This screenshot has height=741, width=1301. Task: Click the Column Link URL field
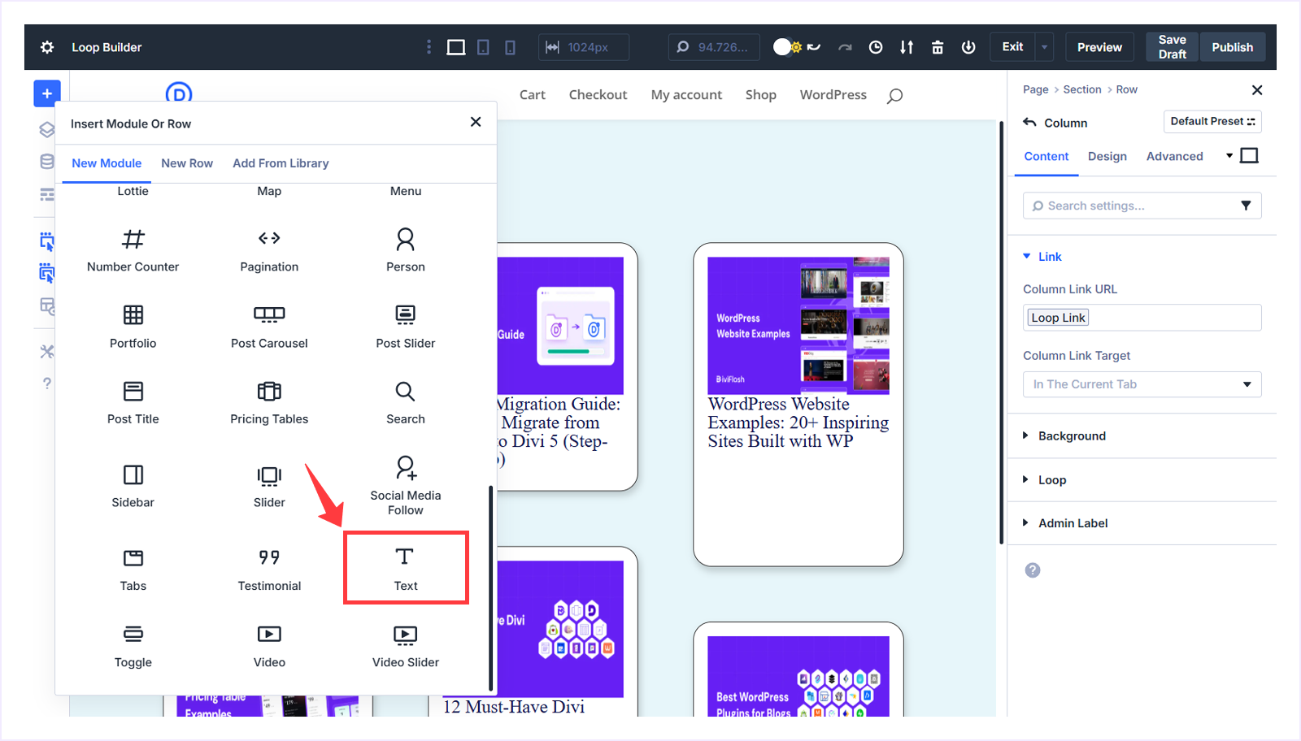(x=1141, y=318)
